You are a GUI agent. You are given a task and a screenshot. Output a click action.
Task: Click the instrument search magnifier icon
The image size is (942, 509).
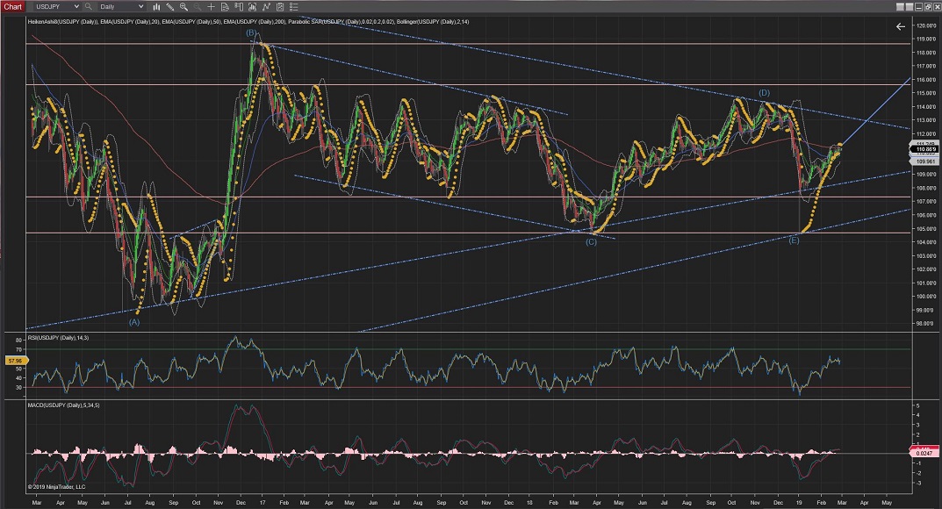[89, 7]
